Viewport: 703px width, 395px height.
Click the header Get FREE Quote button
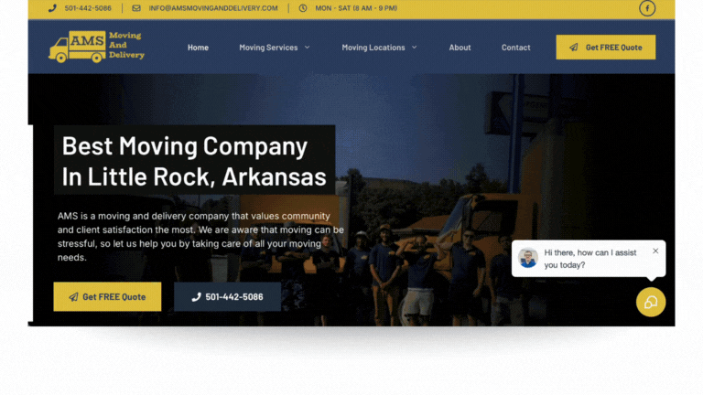point(606,47)
